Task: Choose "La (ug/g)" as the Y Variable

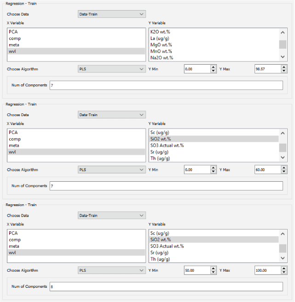Action: click(161, 39)
